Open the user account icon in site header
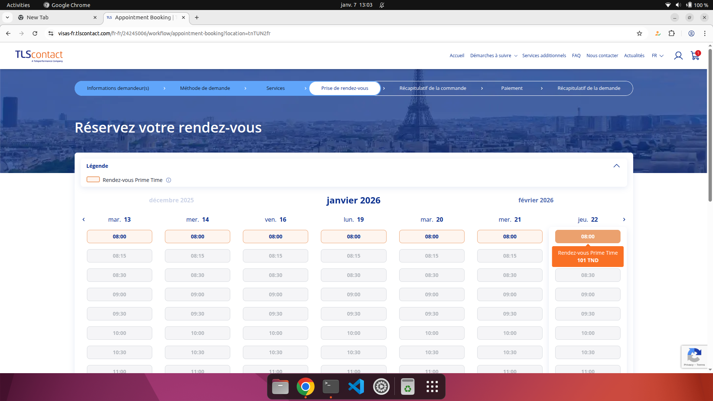The image size is (713, 401). point(678,56)
